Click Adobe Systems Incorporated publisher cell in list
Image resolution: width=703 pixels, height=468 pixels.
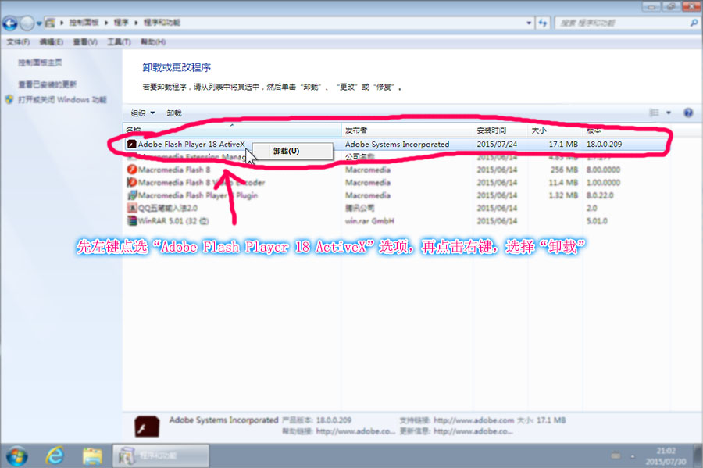(398, 145)
